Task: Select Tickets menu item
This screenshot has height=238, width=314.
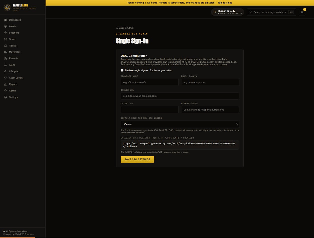Action: point(23,46)
